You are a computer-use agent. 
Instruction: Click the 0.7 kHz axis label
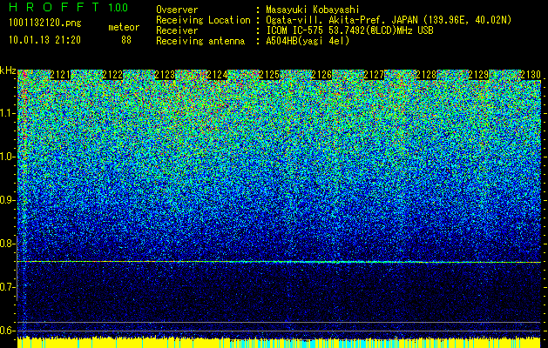click(x=7, y=287)
